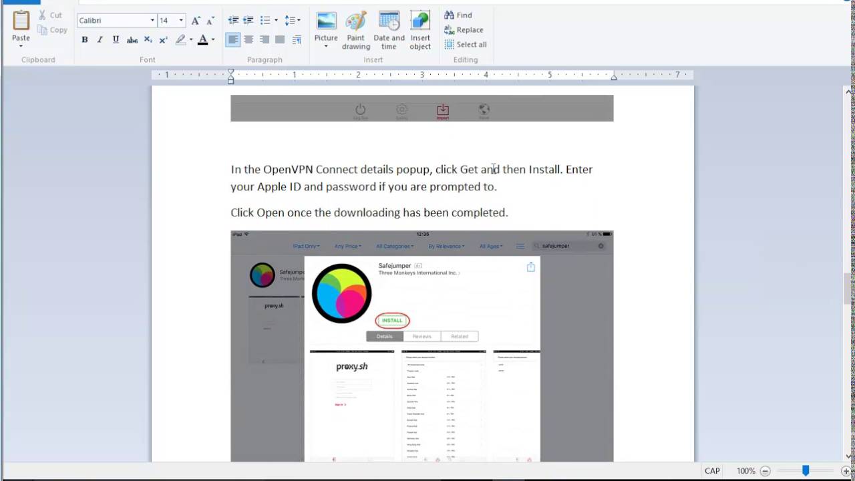Grow the font size
Viewport: 855px width, 481px height.
tap(196, 21)
